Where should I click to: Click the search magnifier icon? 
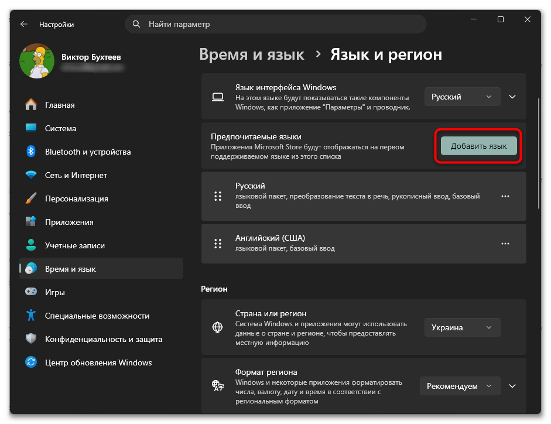(136, 24)
